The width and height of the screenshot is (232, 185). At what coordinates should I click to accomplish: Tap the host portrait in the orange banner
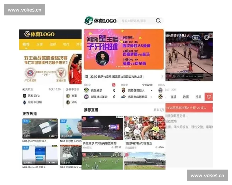pos(102,58)
